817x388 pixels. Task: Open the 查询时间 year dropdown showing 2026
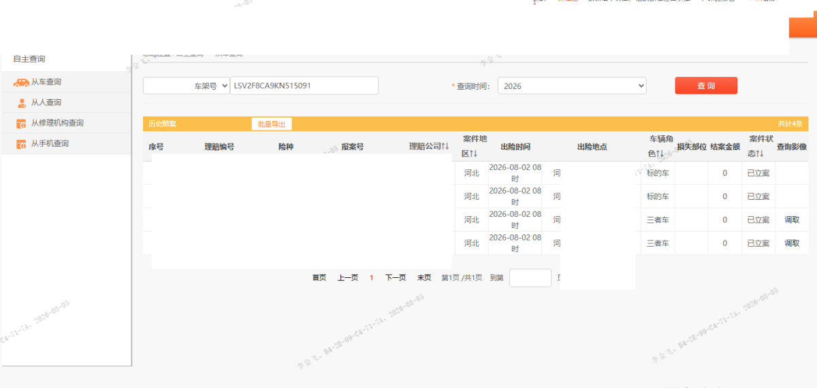[572, 86]
